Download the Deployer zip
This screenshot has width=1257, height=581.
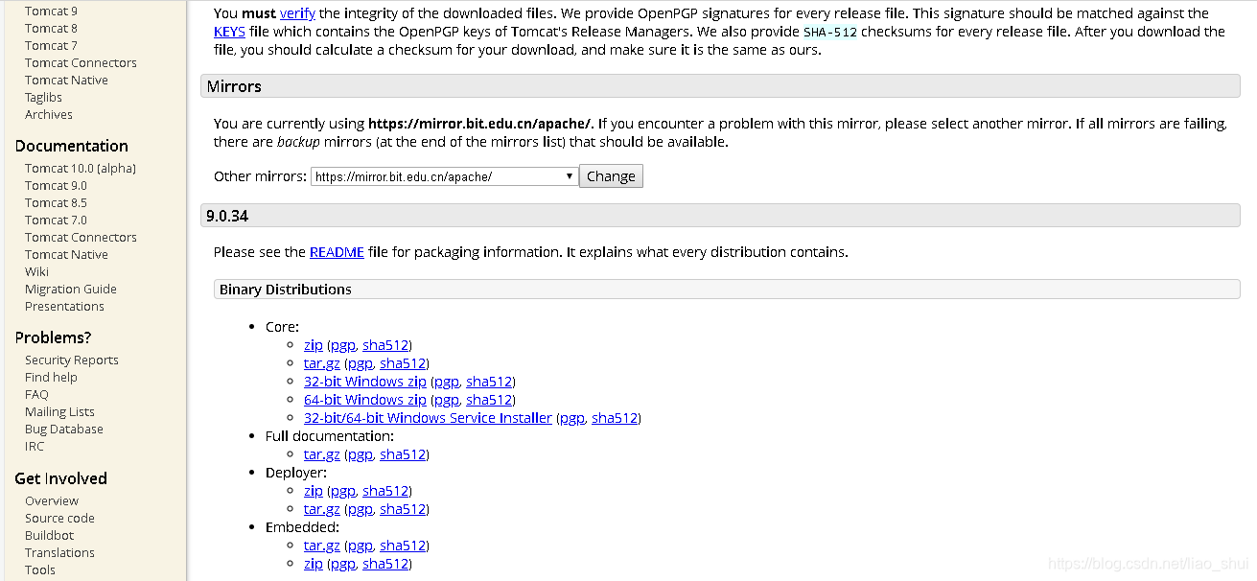pyautogui.click(x=314, y=491)
